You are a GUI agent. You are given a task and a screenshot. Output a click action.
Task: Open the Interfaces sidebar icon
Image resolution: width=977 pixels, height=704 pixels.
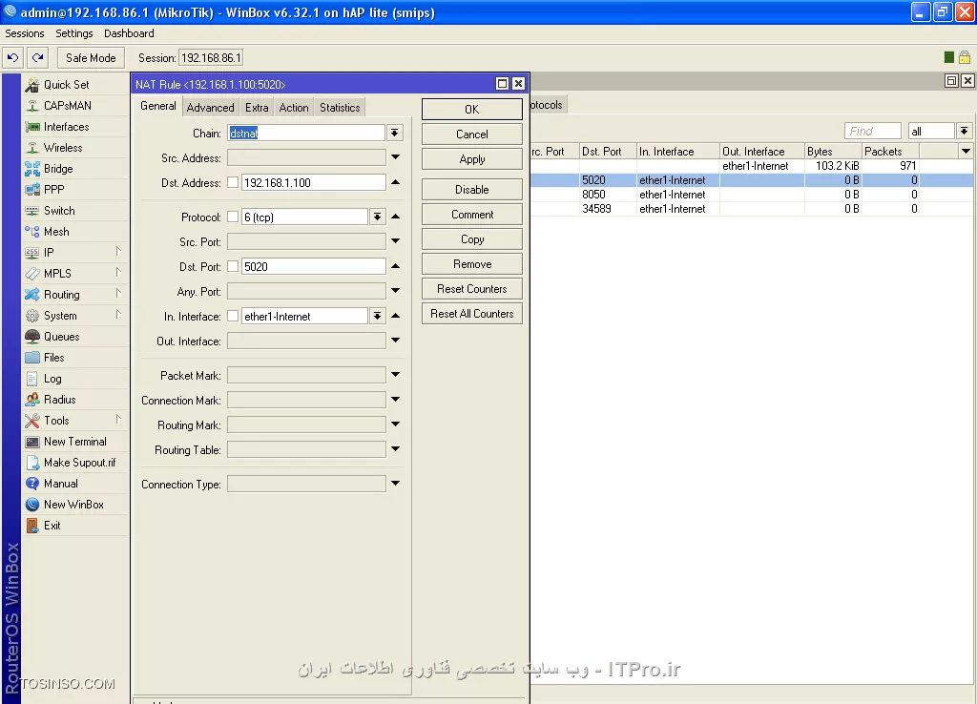click(x=32, y=127)
